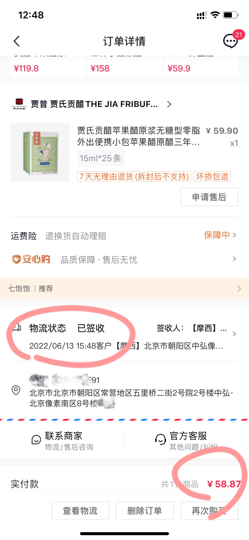Tap contact merchant chat icon
Image resolution: width=249 pixels, height=540 pixels.
click(x=36, y=440)
